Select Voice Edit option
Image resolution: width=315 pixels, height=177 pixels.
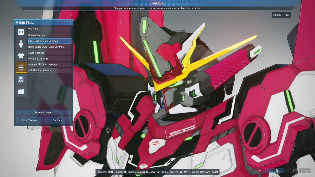tap(50, 29)
